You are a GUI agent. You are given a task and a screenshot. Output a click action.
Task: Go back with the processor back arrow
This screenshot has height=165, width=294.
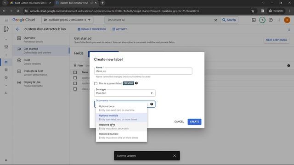[x=17, y=29]
